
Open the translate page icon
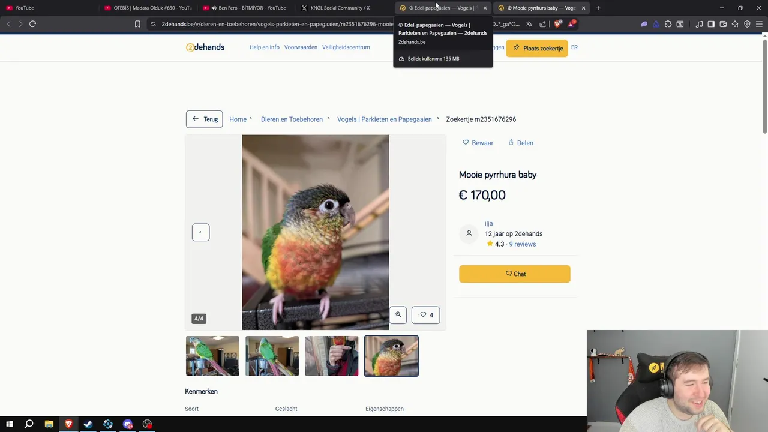(529, 24)
